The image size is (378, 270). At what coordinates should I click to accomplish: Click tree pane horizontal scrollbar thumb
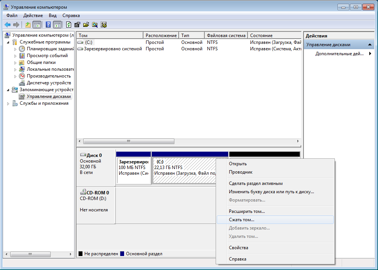(30, 254)
